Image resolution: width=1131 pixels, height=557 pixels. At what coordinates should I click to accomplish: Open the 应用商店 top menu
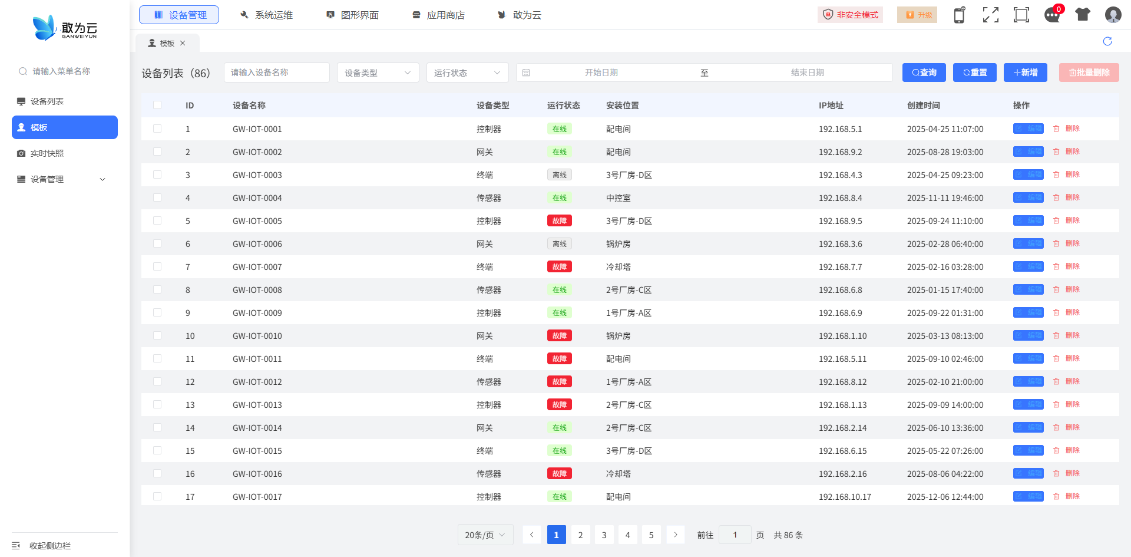click(438, 15)
